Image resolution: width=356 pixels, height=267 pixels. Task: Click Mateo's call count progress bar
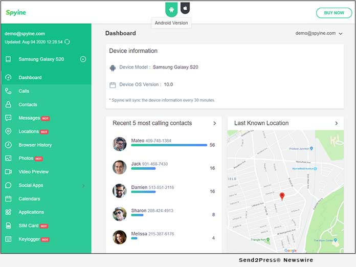point(169,145)
